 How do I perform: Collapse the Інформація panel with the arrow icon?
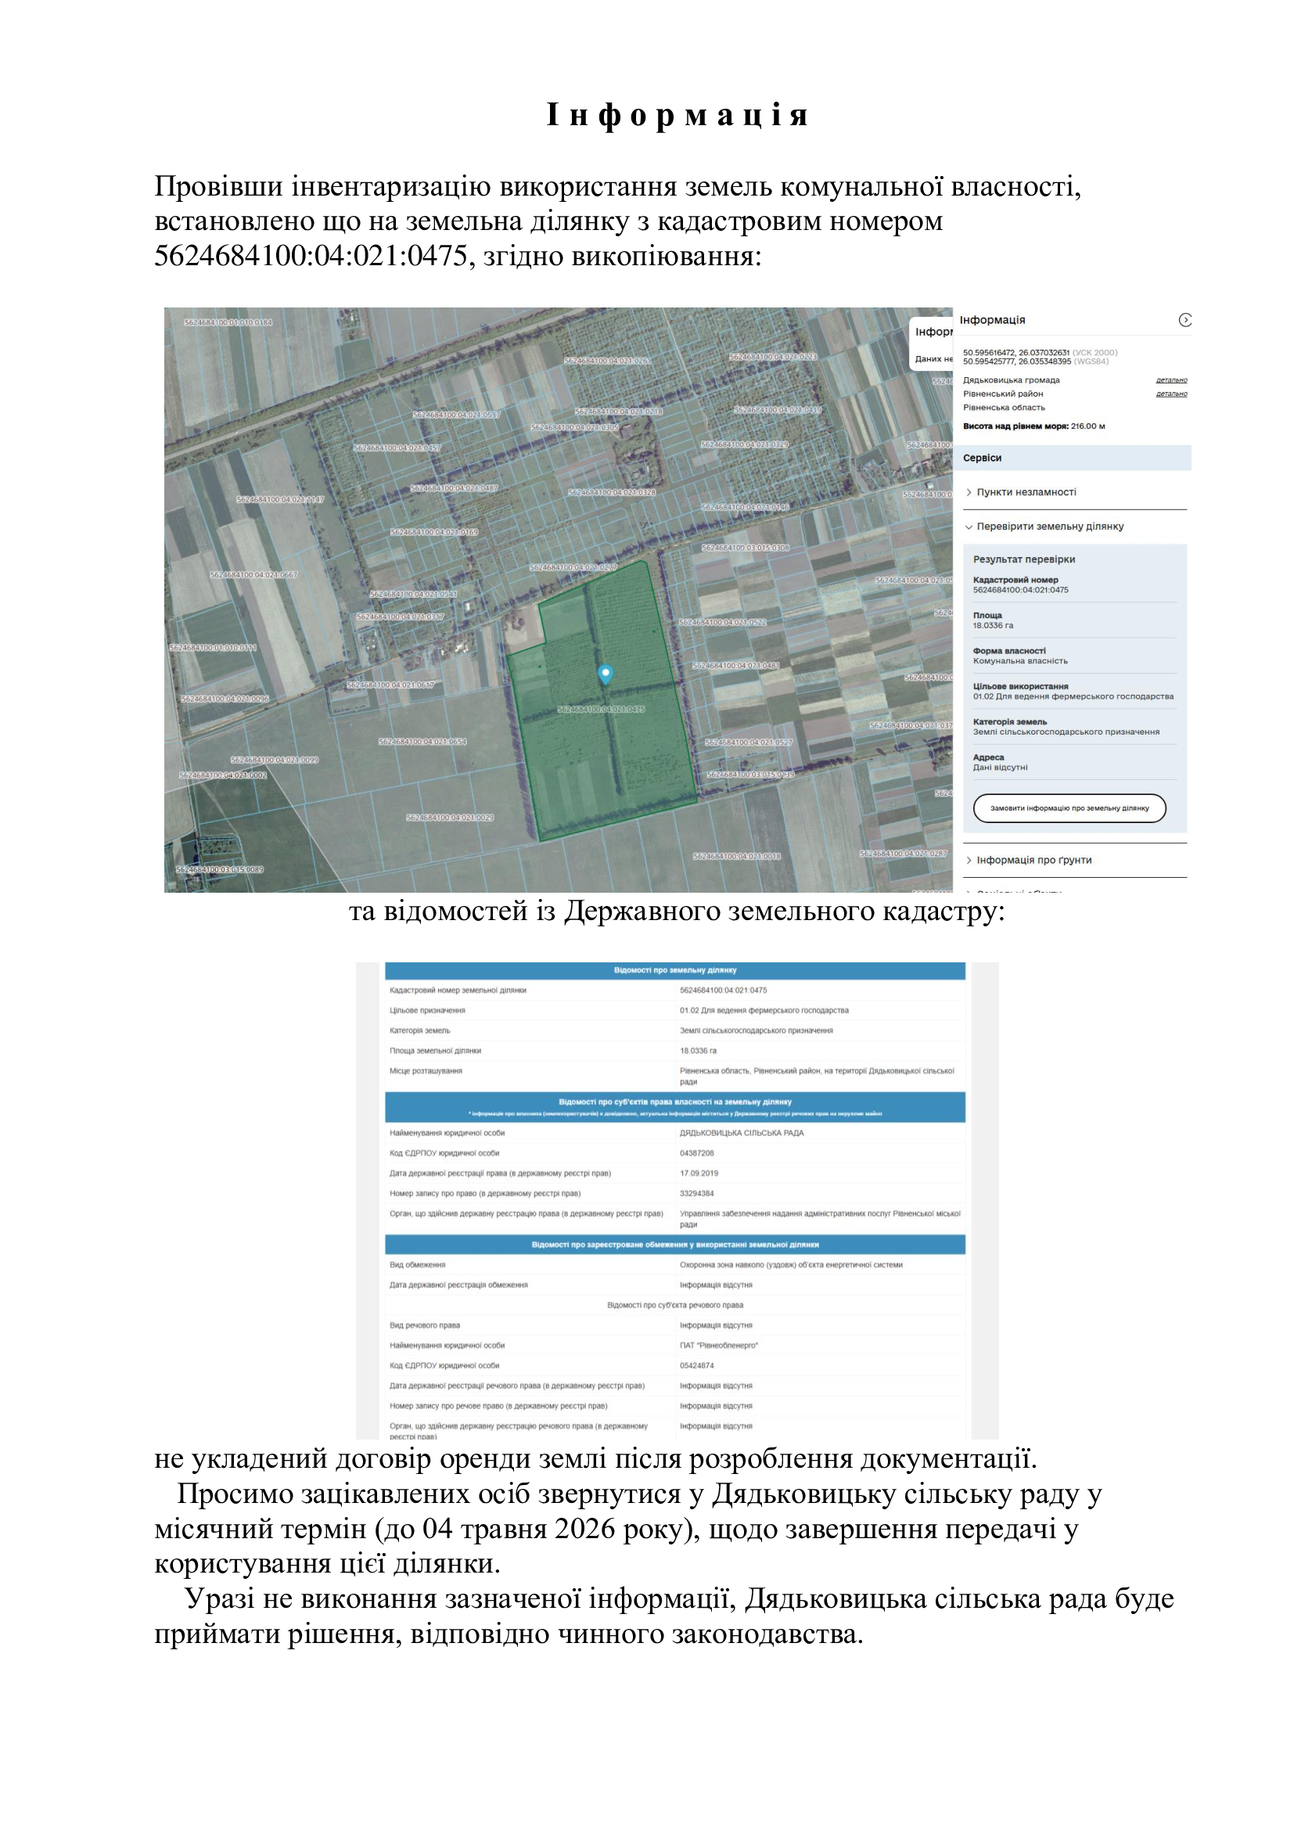click(1184, 320)
